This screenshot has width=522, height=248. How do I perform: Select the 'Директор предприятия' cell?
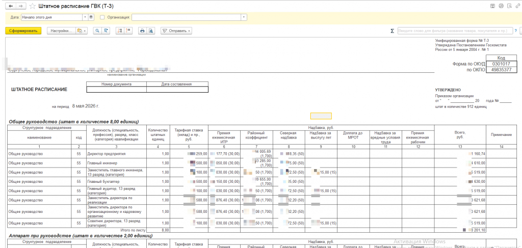117,154
